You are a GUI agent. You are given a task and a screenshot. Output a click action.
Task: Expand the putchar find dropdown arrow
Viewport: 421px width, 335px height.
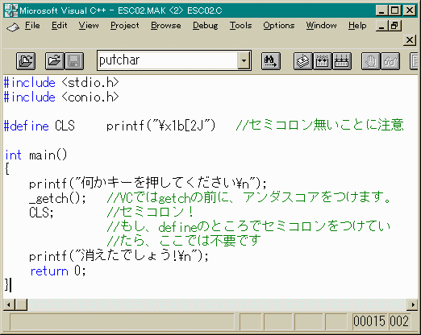244,60
